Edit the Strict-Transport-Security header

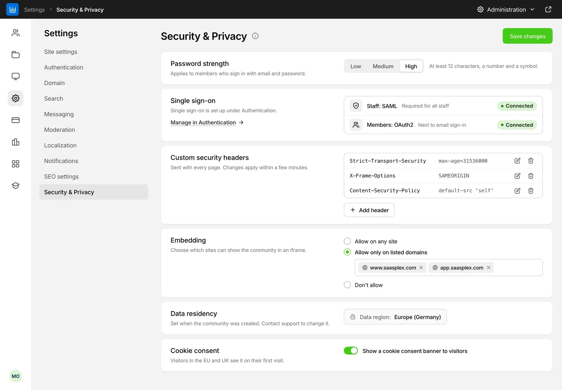[517, 161]
